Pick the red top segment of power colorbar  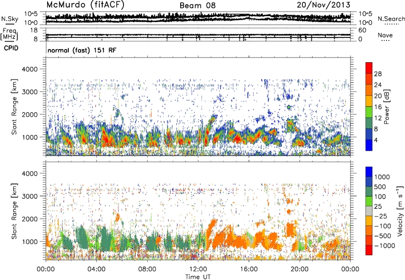coord(369,68)
